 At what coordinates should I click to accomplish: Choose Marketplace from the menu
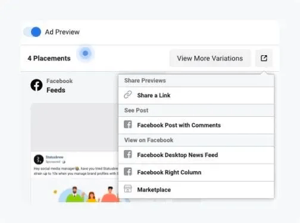(x=196, y=190)
